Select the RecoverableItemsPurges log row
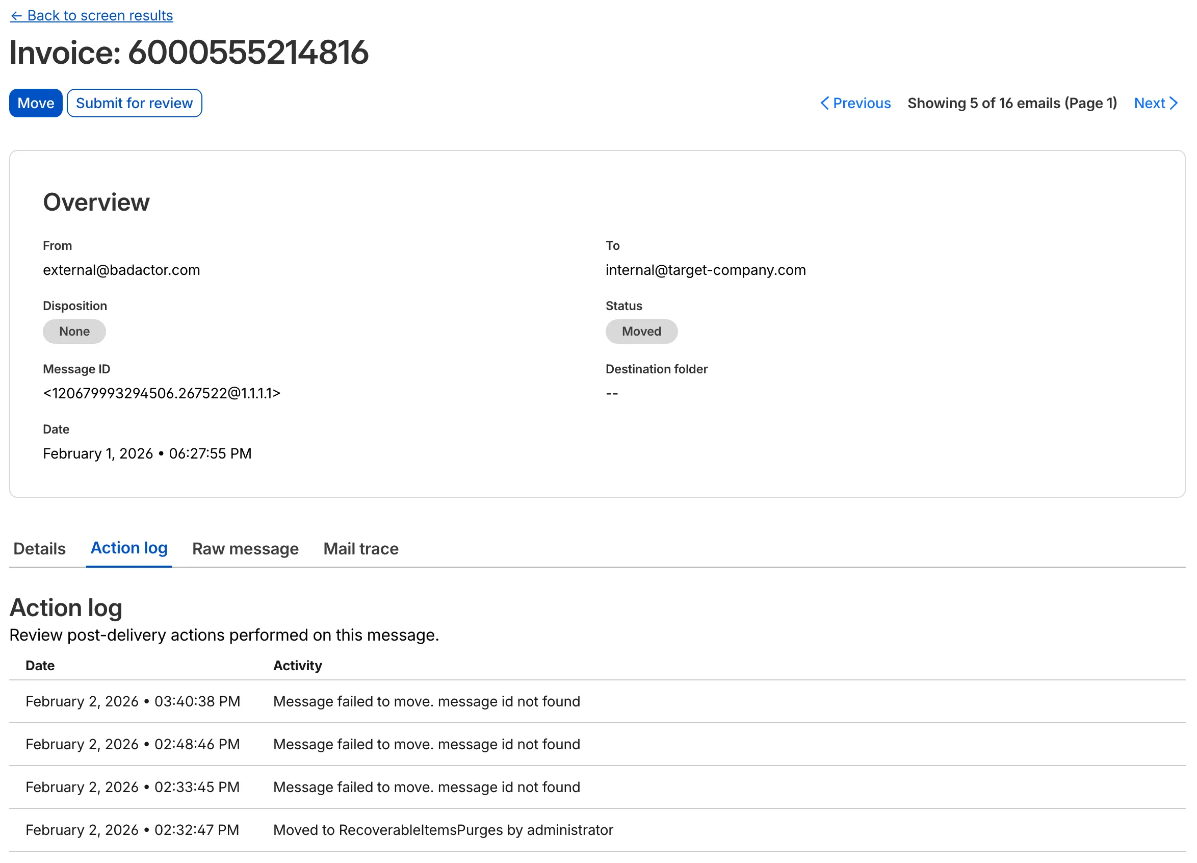 point(443,829)
